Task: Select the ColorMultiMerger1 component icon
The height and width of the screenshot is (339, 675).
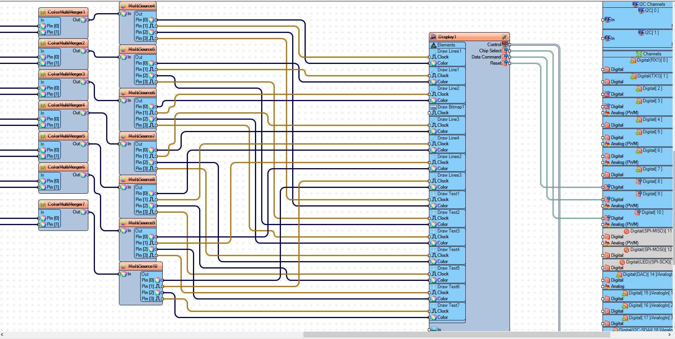Action: (43, 12)
